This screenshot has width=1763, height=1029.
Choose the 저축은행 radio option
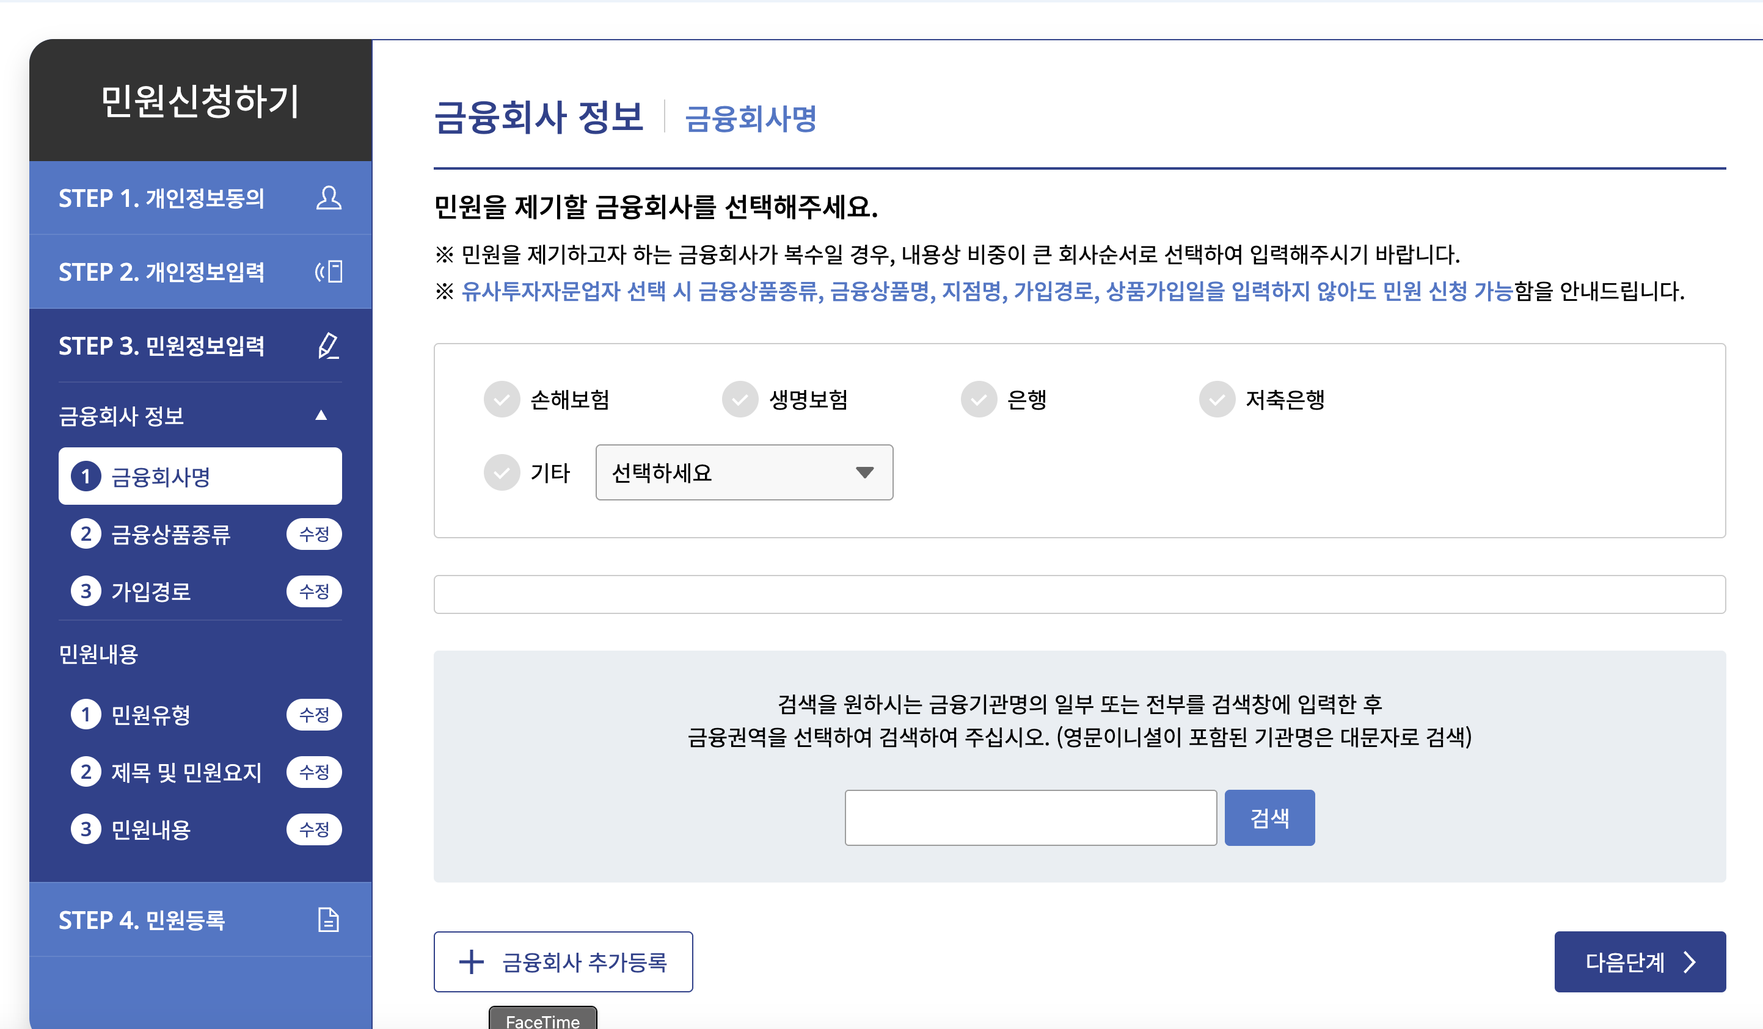pos(1217,400)
